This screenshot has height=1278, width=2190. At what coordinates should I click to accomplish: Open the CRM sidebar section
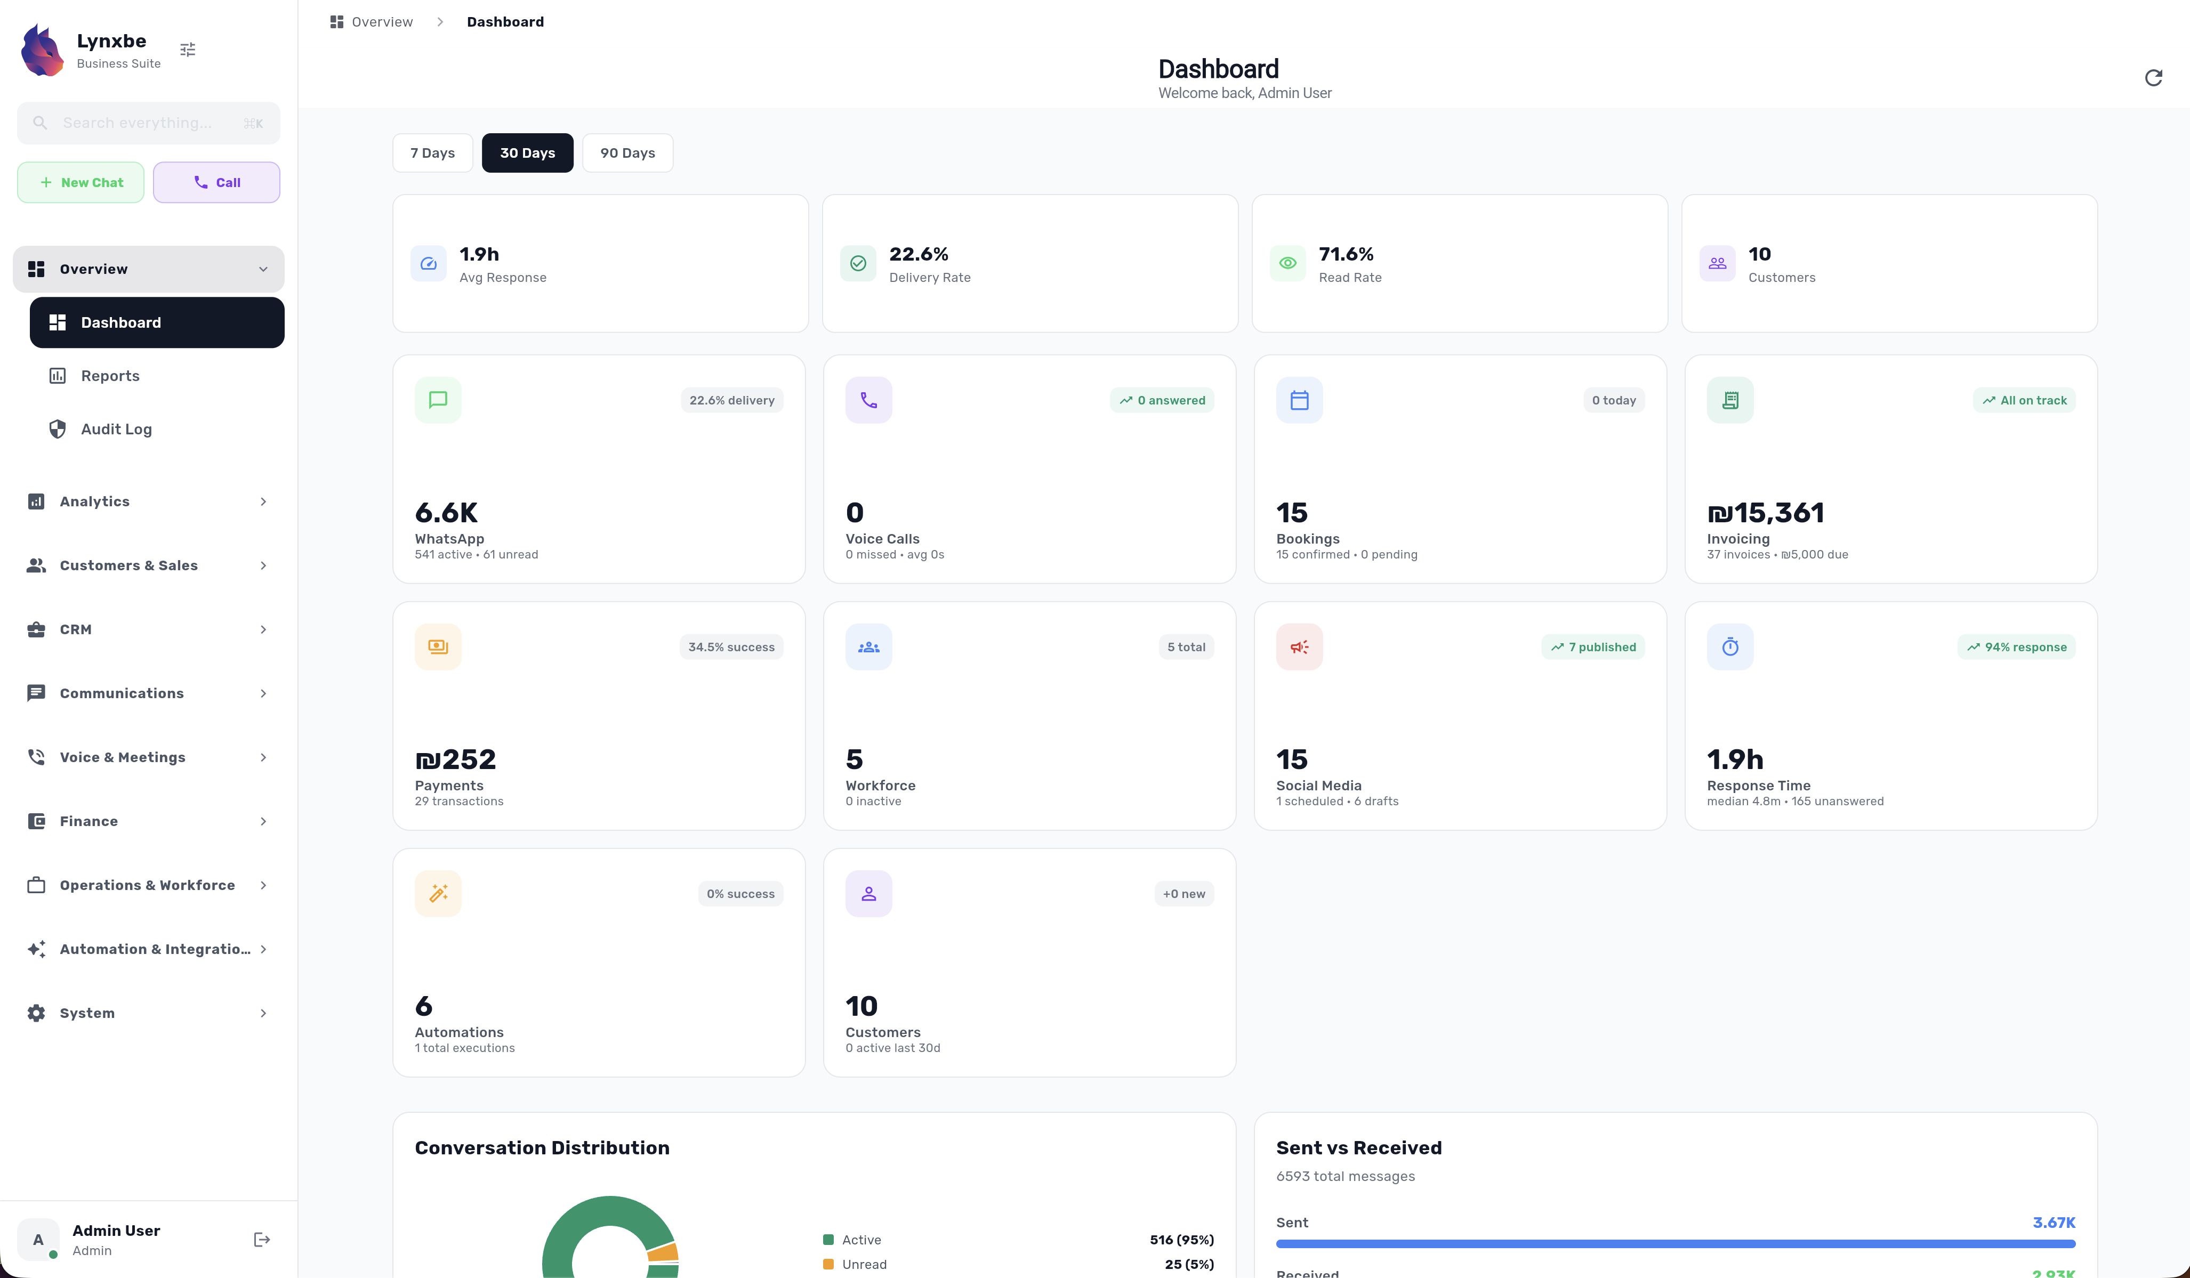coord(148,629)
